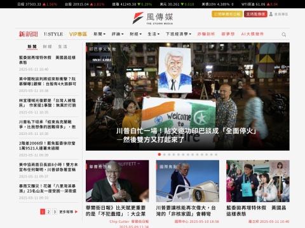The height and width of the screenshot is (228, 305).
Task: Open the sidebar headline beginning 暴雨又釀災
Action: pos(48,189)
